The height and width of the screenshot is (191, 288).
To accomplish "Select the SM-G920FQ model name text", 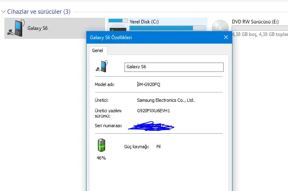I will [149, 84].
